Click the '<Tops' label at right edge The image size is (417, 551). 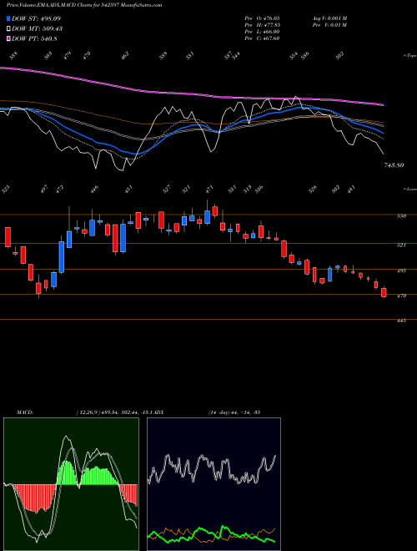pos(409,56)
